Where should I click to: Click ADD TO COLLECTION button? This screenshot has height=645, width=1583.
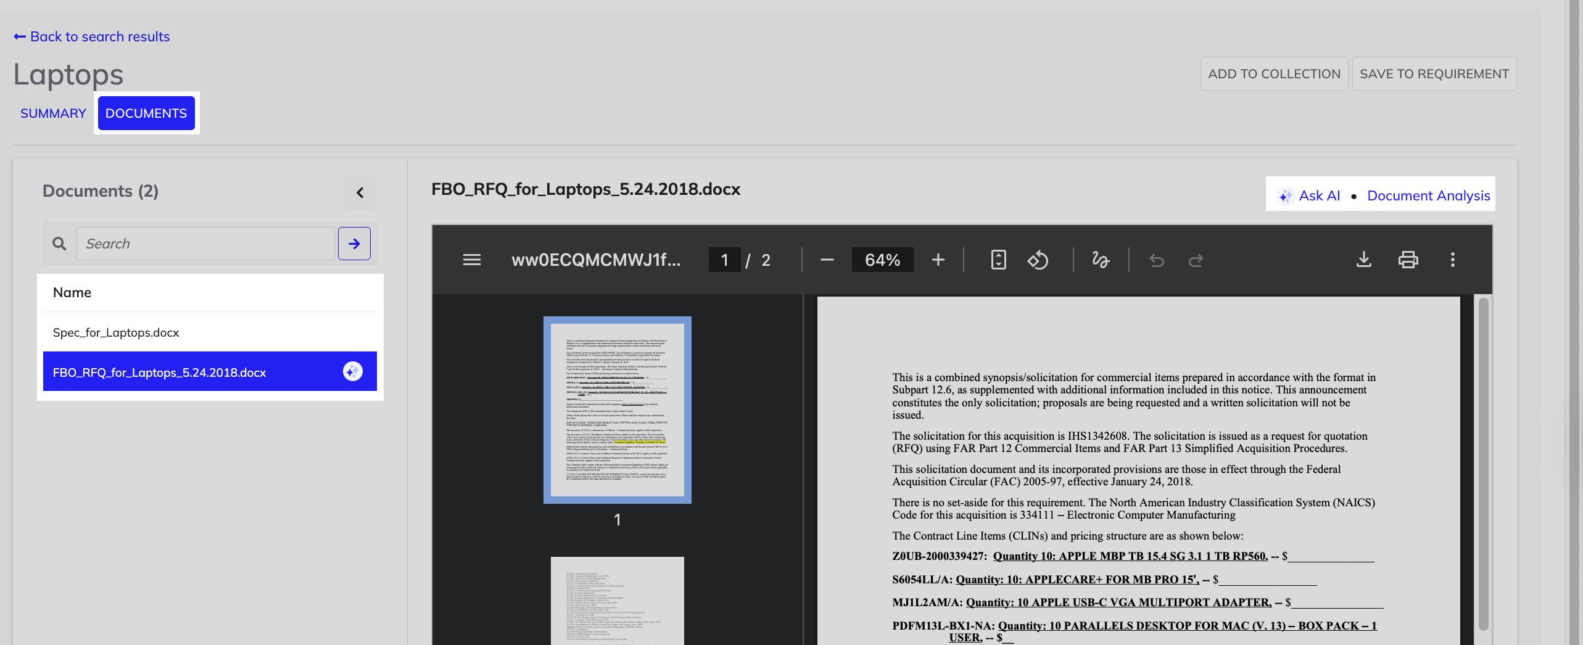[1274, 74]
